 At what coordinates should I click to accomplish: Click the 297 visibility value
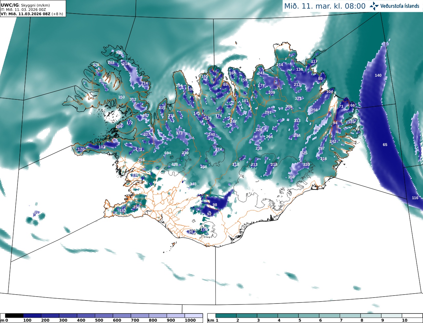coord(321,148)
